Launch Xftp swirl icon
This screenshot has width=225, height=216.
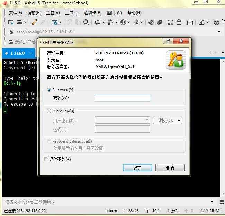pos(151,22)
